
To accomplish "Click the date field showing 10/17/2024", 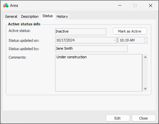I will [x=84, y=40].
